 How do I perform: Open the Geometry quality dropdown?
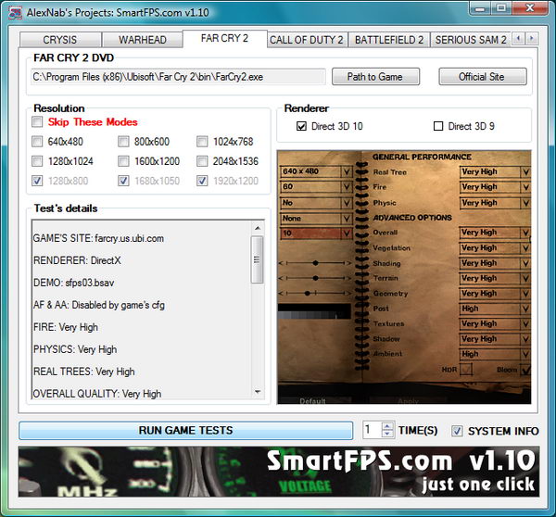click(495, 294)
